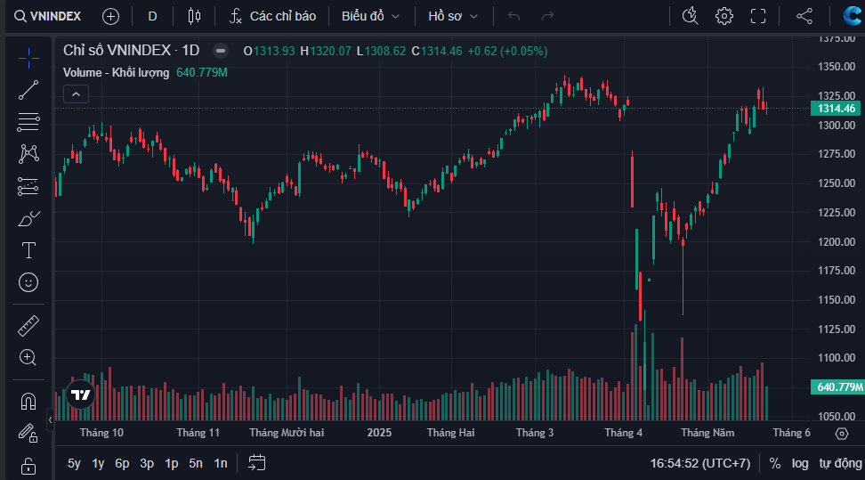This screenshot has width=865, height=480.
Task: Select the Text tool
Action: tap(28, 251)
